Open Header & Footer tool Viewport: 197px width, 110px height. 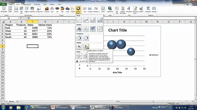pyautogui.click(x=123, y=10)
